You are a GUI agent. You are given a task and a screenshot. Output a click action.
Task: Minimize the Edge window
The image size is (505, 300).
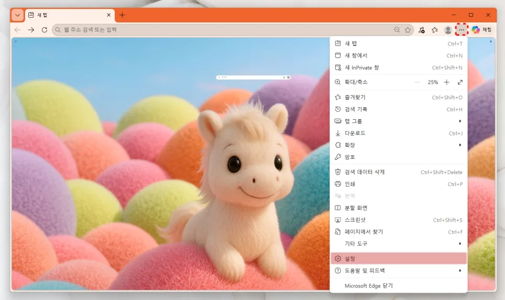click(453, 15)
